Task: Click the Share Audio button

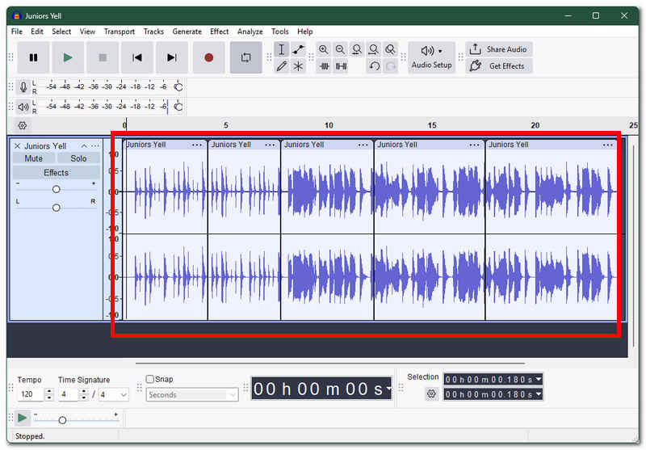Action: click(499, 49)
